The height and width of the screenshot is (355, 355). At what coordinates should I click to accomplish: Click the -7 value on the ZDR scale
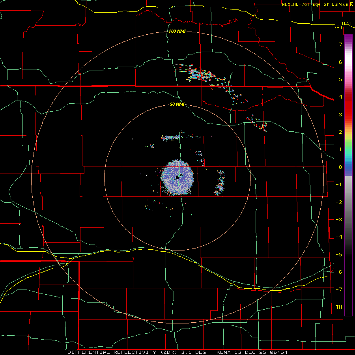pos(339,290)
